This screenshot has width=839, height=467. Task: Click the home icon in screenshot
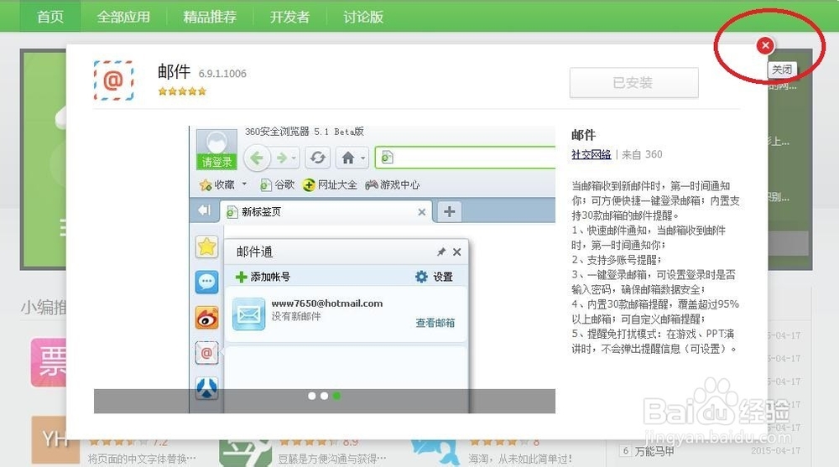[x=348, y=158]
